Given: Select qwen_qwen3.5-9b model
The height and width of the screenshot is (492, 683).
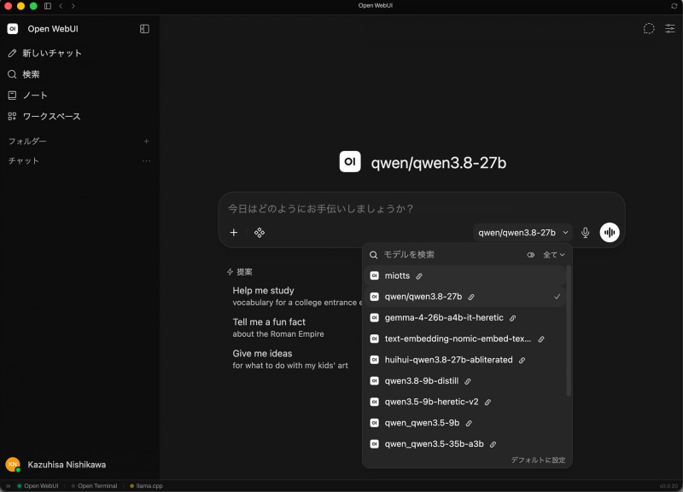Looking at the screenshot, I should (x=465, y=423).
